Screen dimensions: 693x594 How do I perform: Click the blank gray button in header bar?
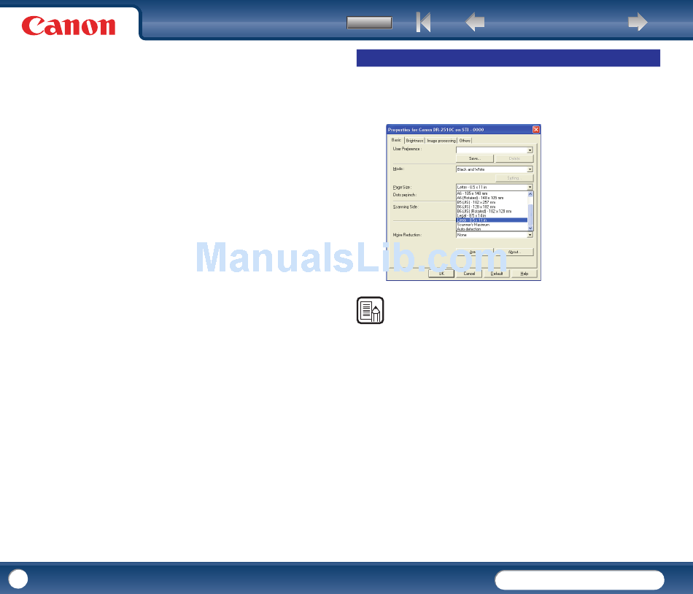370,23
